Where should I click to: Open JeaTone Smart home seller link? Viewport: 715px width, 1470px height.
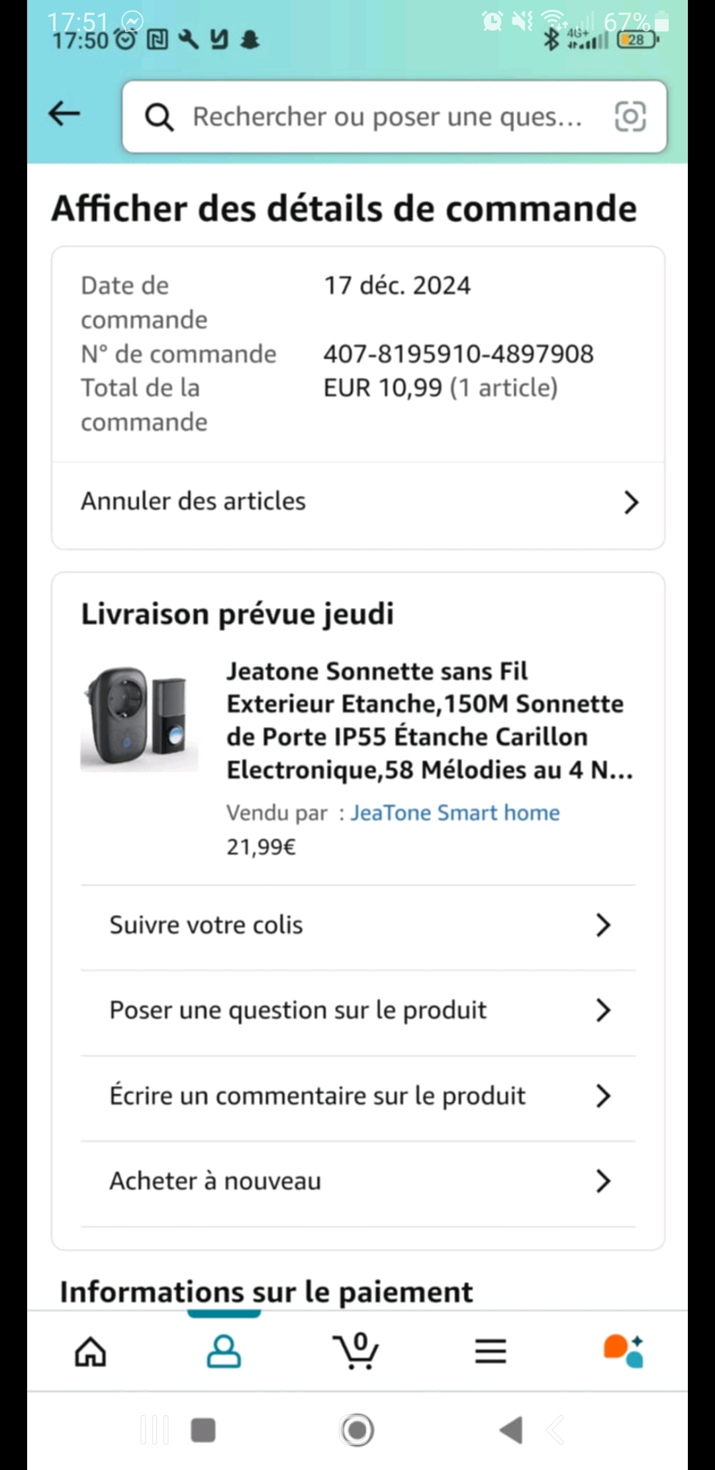click(455, 812)
